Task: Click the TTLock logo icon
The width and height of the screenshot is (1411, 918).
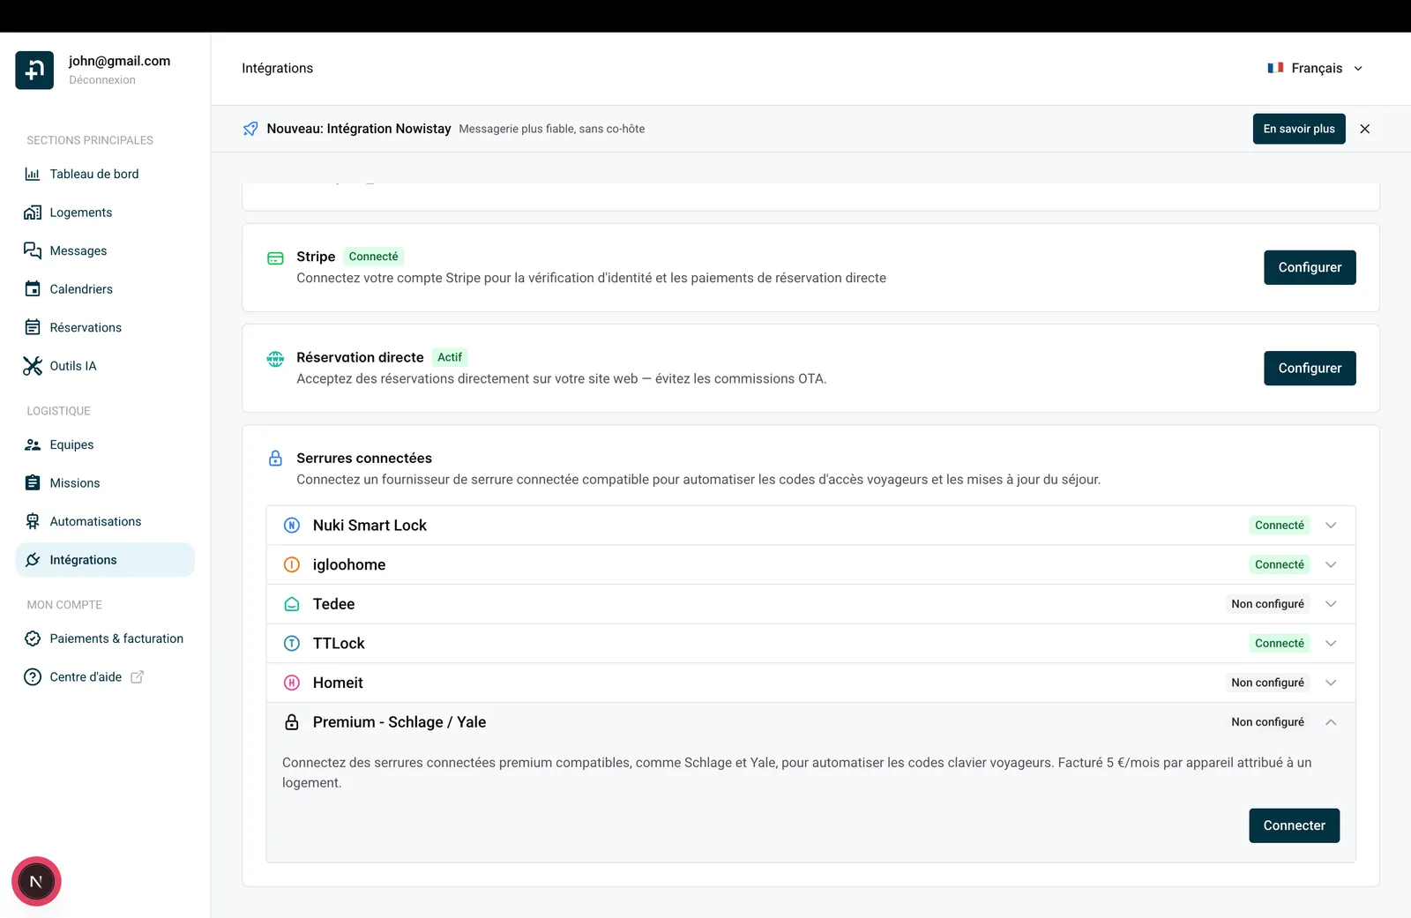Action: coord(292,644)
